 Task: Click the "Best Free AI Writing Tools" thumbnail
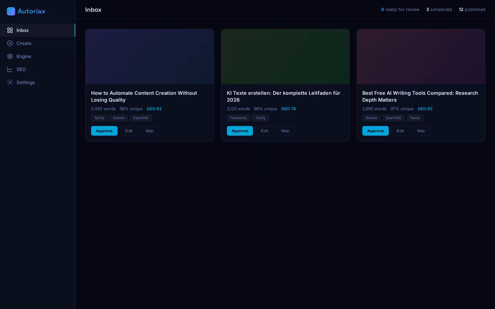pyautogui.click(x=421, y=56)
